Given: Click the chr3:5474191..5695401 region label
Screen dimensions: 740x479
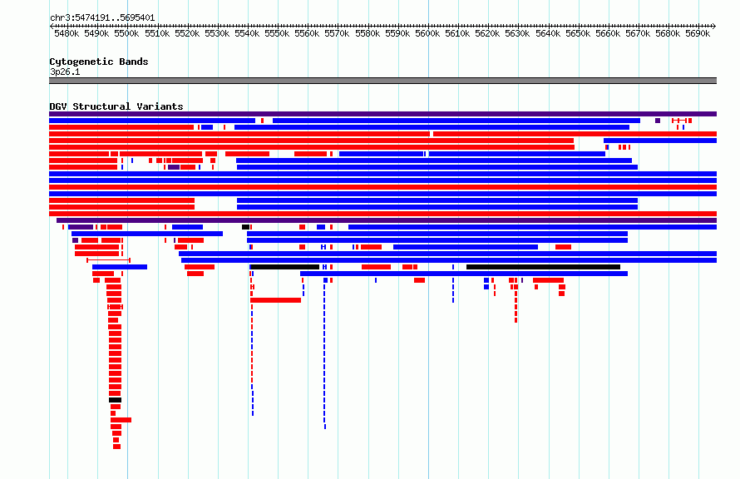Looking at the screenshot, I should point(102,18).
